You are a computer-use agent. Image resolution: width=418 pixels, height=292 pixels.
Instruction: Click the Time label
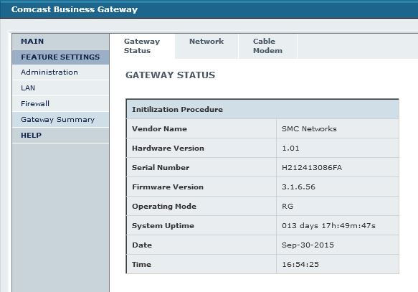point(141,265)
